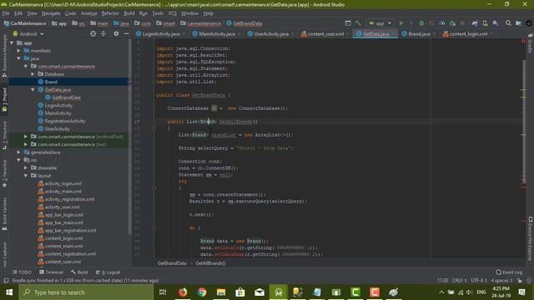Collapse the GetData.java node
534x300 pixels.
pyautogui.click(x=33, y=90)
